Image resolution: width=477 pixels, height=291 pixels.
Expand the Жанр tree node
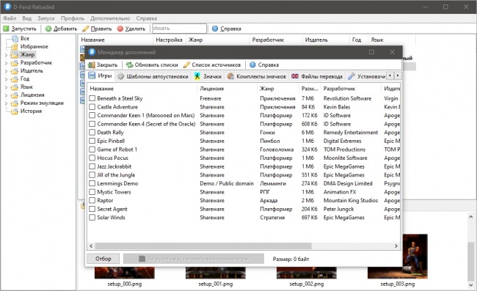click(6, 55)
